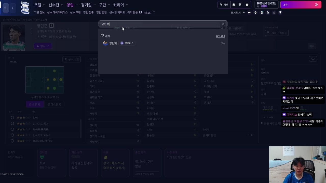
Task: Select the 양민혁 player search result
Action: (163, 43)
